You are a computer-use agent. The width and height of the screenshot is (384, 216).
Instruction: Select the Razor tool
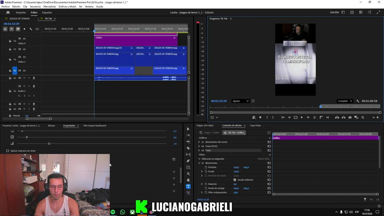[x=188, y=148]
